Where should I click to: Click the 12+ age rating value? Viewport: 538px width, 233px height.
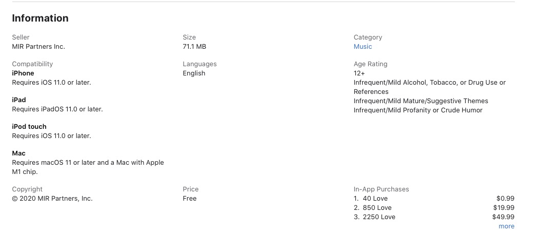tap(359, 73)
